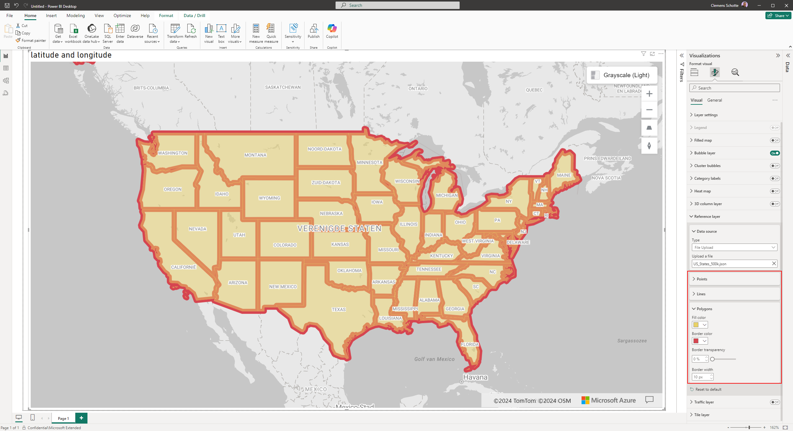Open the File Upload type dropdown
The height and width of the screenshot is (431, 793).
coord(734,247)
